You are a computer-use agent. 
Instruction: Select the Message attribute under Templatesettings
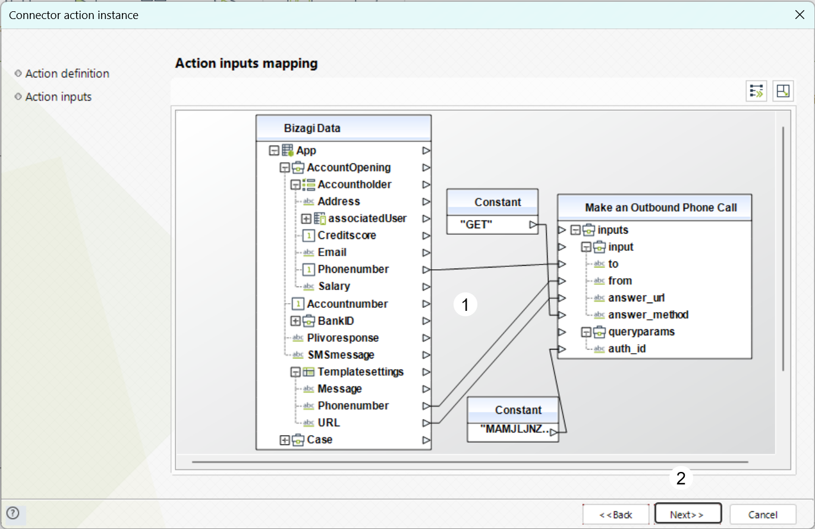(x=339, y=389)
